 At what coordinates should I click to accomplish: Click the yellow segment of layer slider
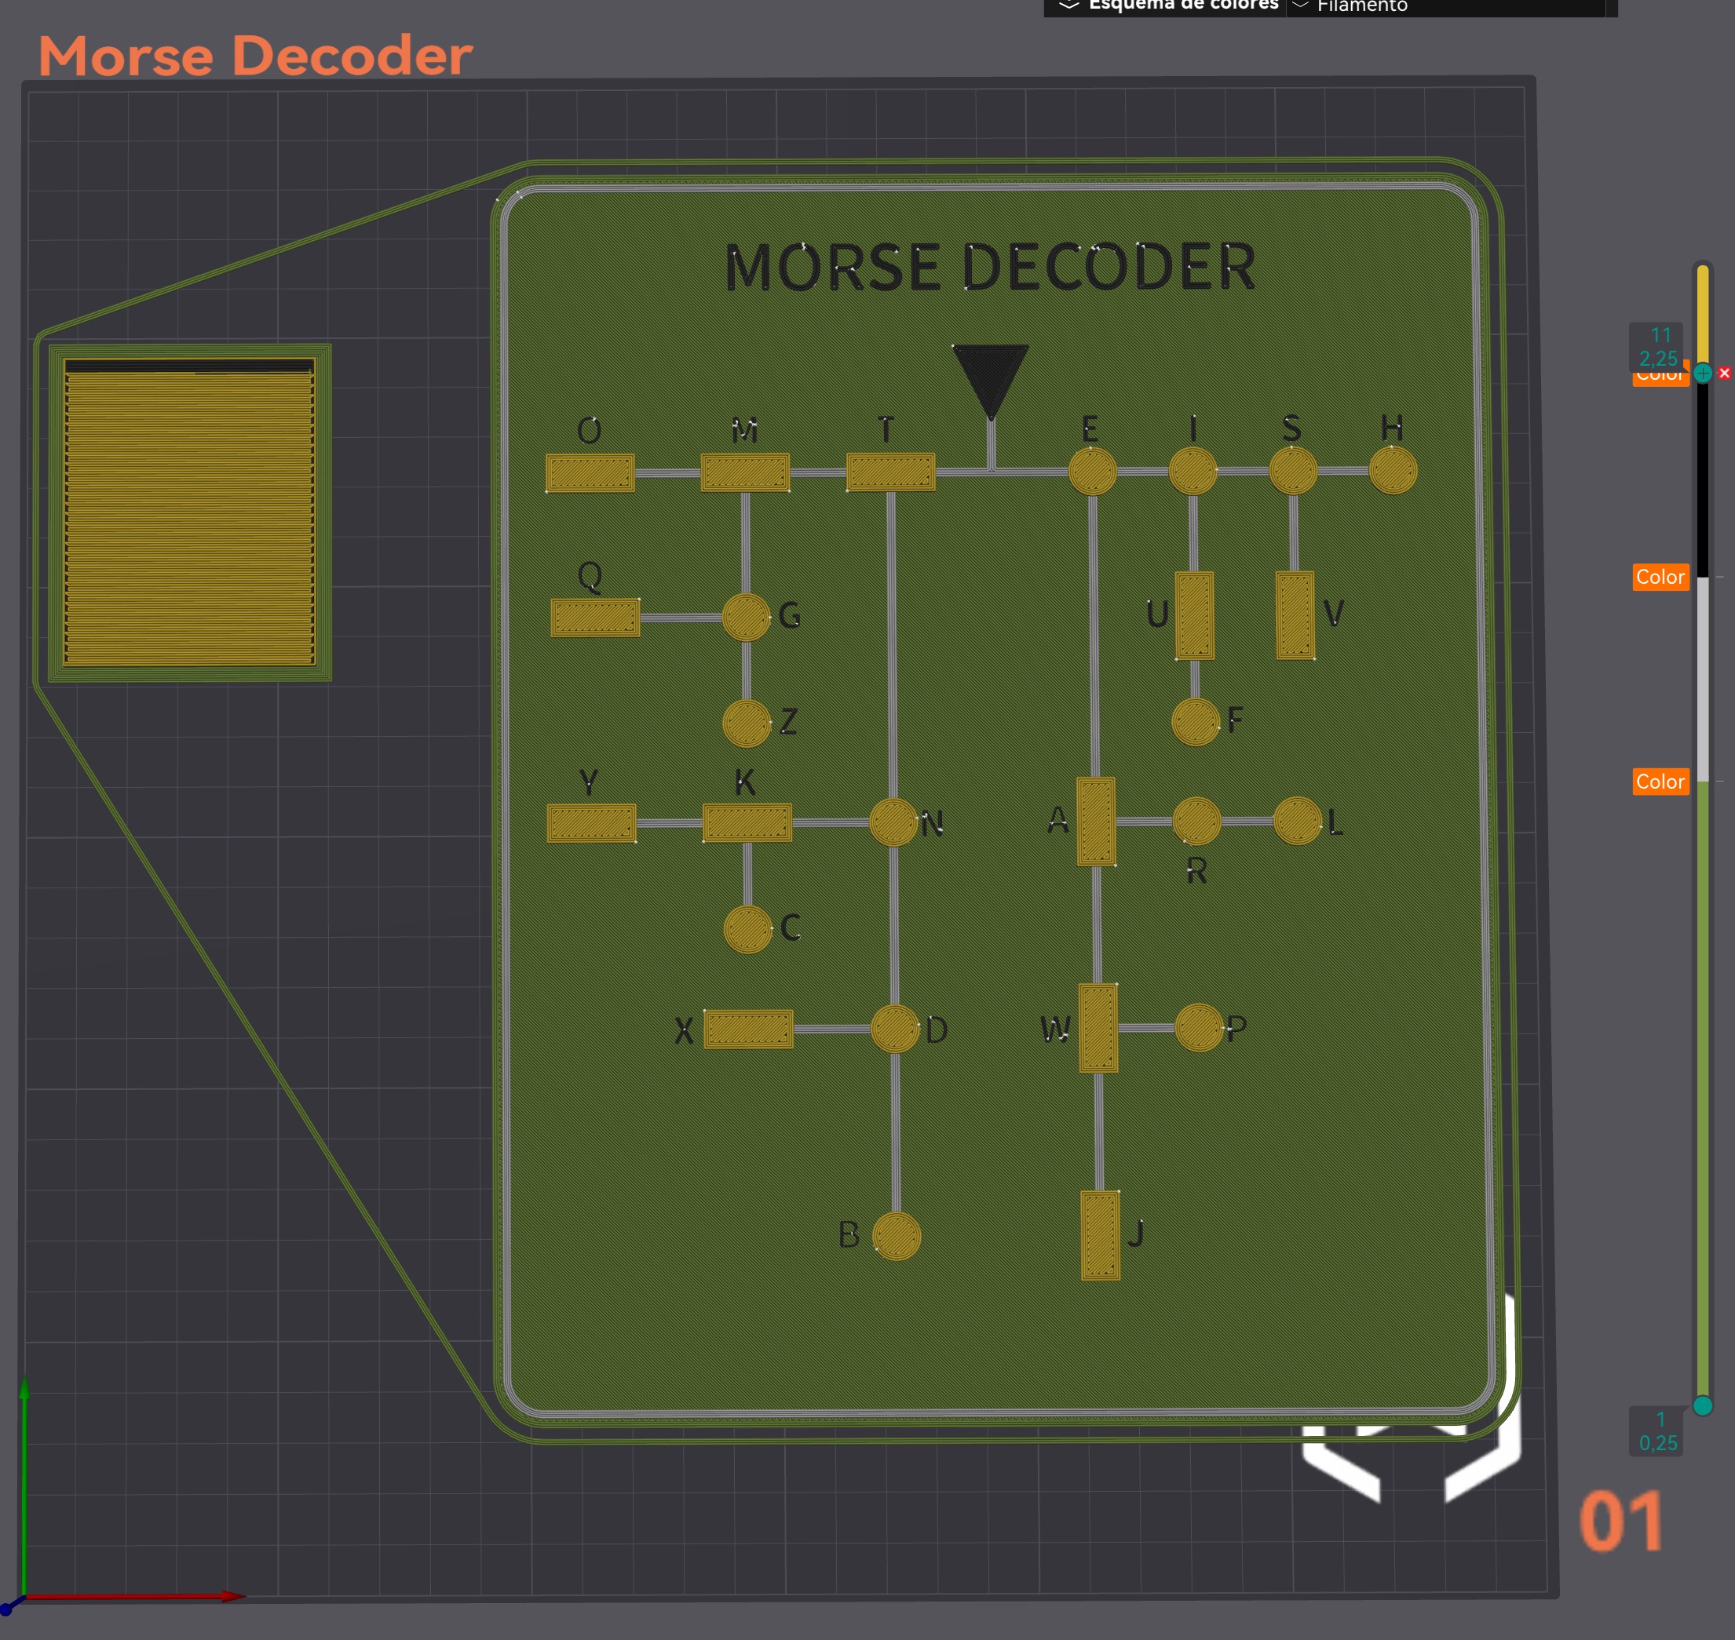(1703, 315)
